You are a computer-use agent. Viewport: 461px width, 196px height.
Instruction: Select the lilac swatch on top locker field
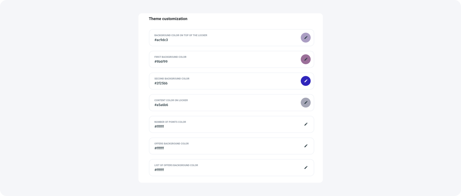306,37
